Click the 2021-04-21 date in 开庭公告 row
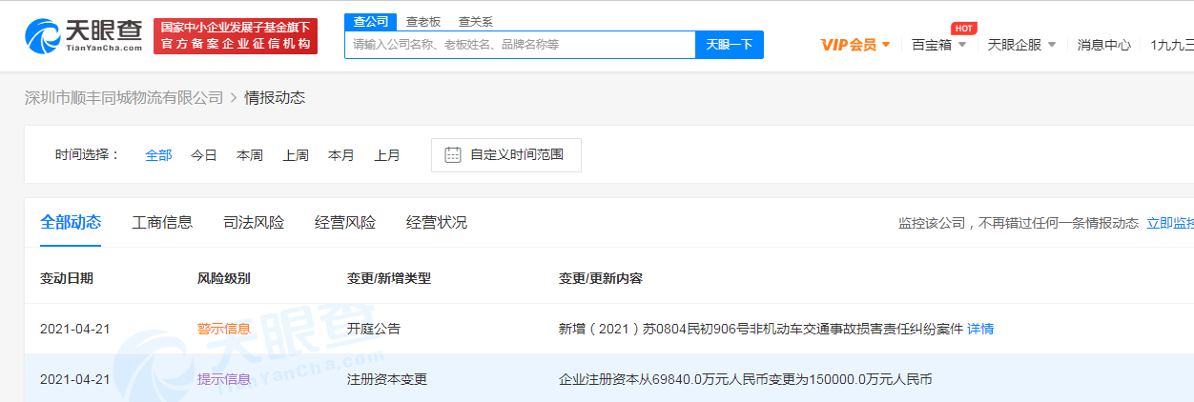 coord(75,329)
